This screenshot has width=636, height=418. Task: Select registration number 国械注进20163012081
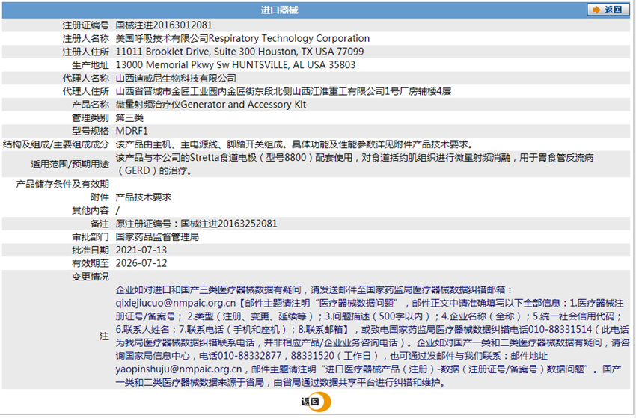point(164,25)
